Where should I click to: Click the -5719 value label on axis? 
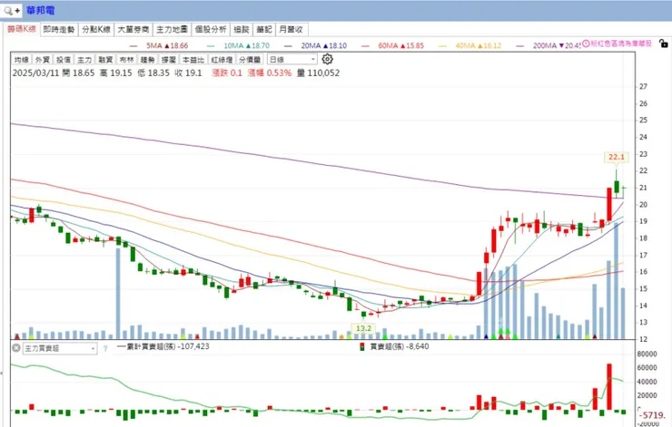coord(652,415)
